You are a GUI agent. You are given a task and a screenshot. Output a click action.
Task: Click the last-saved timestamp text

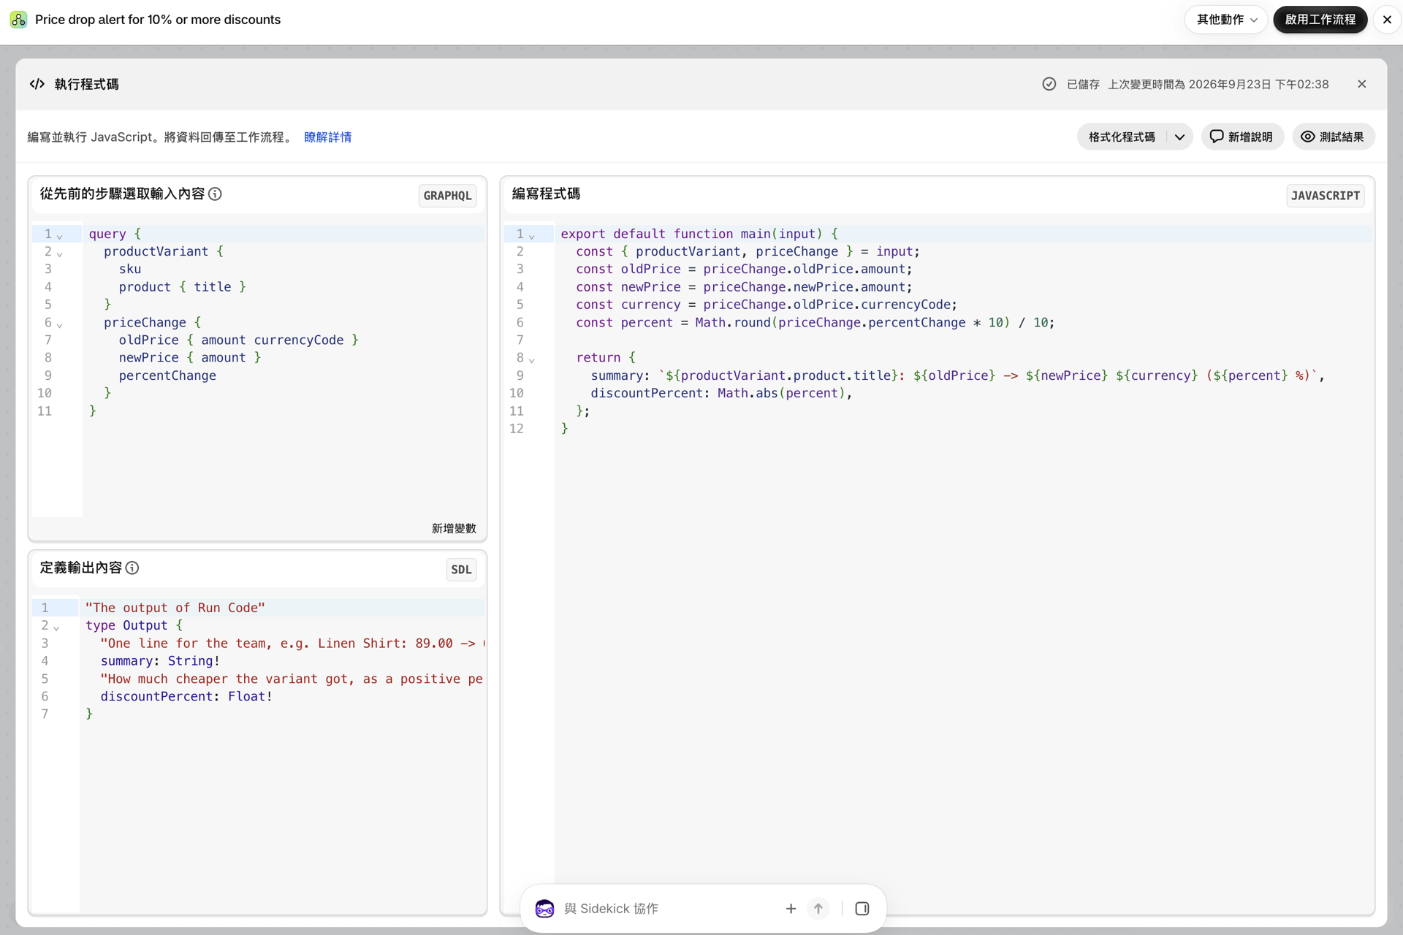[1218, 84]
